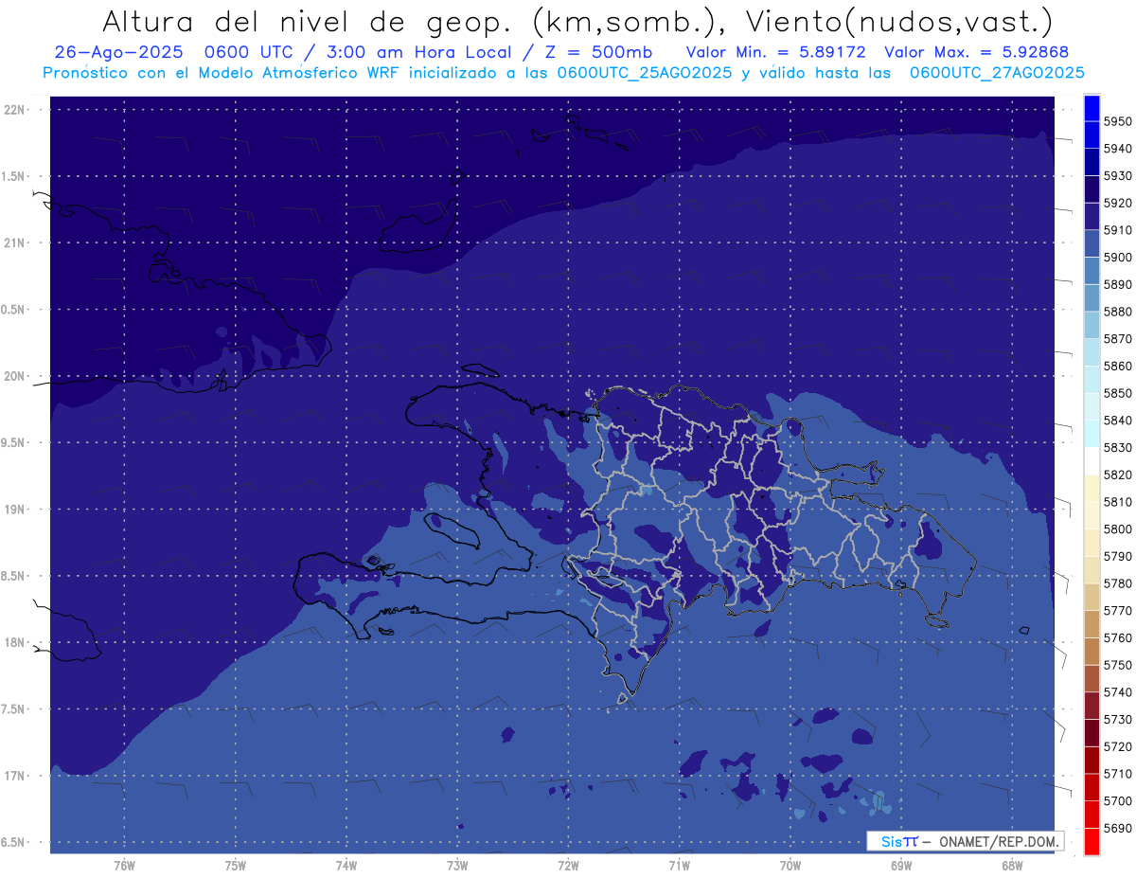Select the date text '26-Ago-2025'
Screen dimensions: 1136x878
point(118,52)
